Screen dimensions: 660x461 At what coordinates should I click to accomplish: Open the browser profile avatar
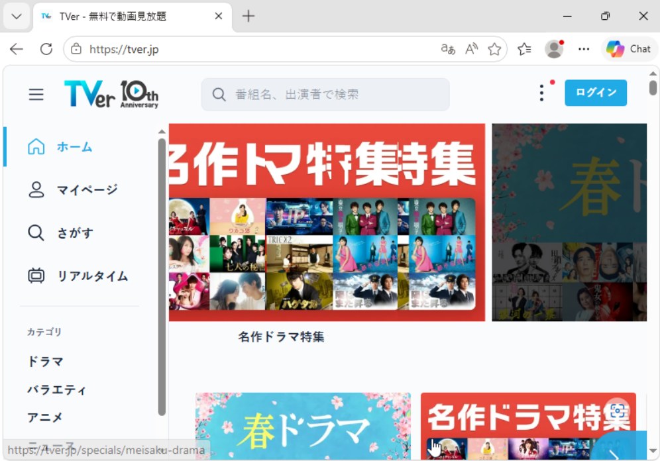pos(554,49)
